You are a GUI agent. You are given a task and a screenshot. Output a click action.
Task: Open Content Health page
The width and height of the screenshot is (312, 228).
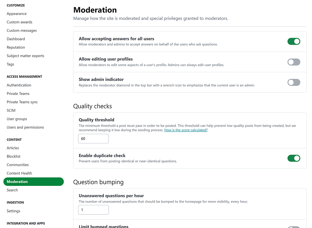pos(19,173)
